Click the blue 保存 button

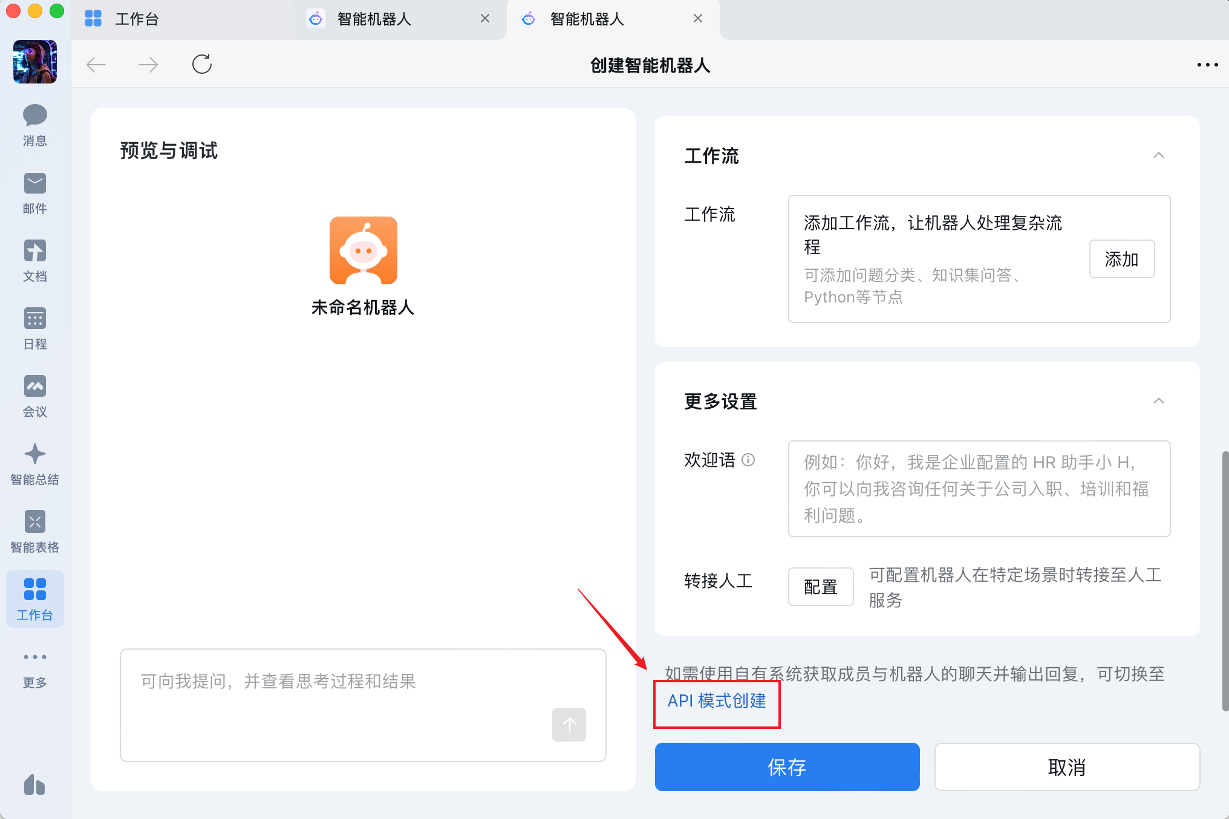(x=787, y=767)
